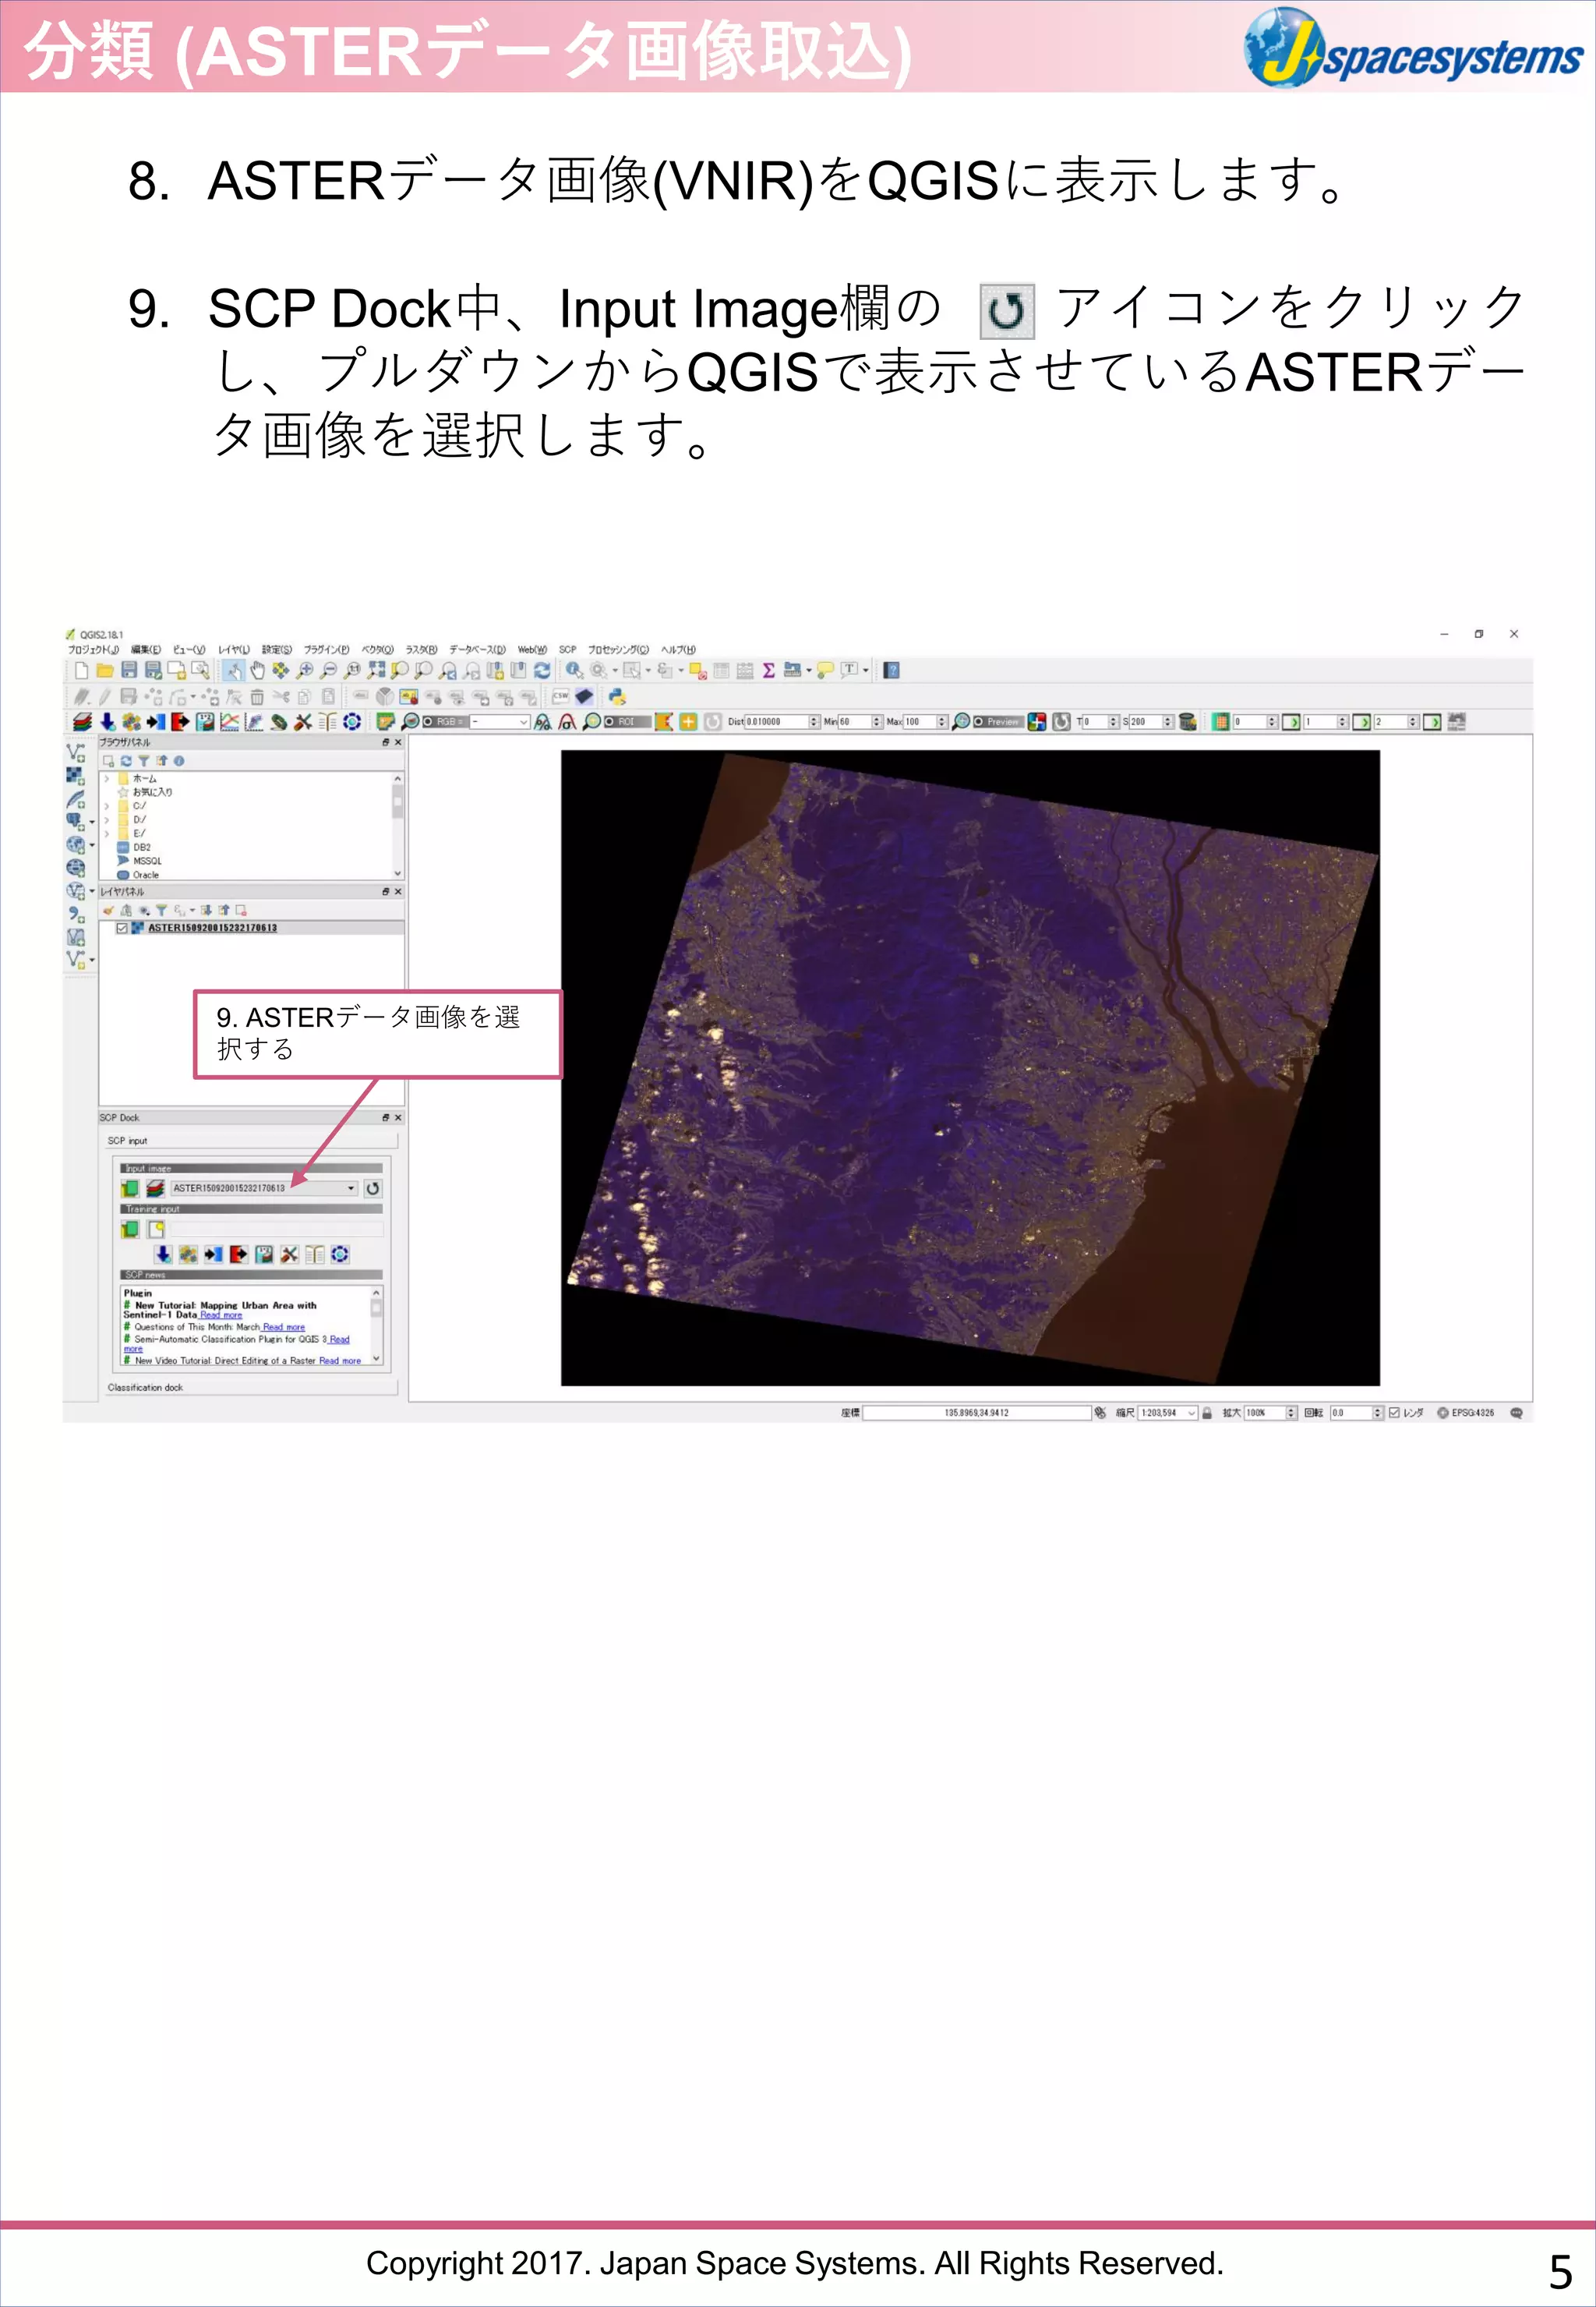Click create new training input icon

click(x=156, y=1230)
